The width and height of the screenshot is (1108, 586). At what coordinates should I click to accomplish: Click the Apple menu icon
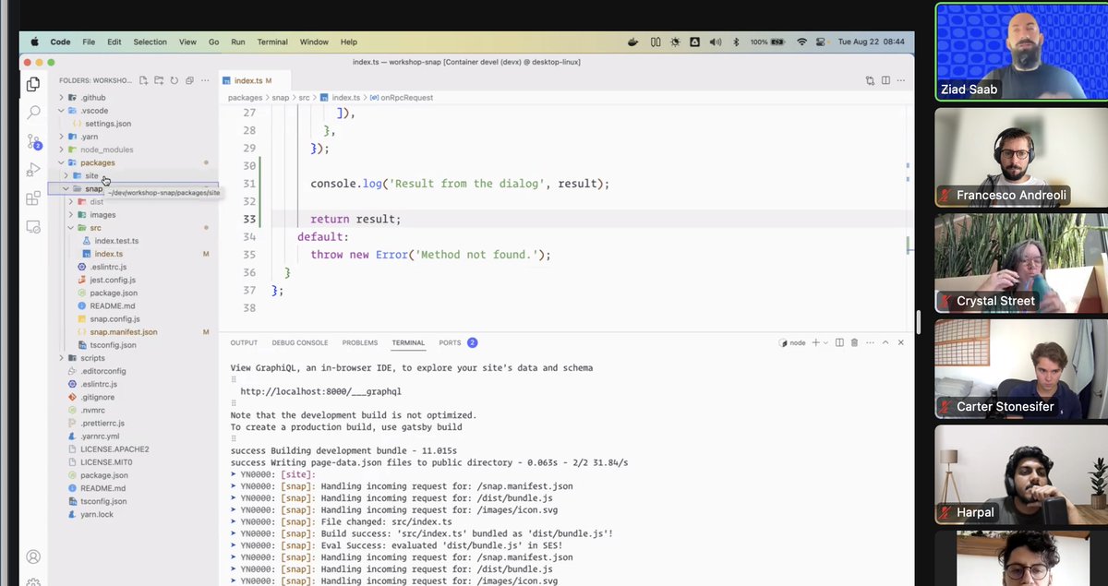(35, 42)
